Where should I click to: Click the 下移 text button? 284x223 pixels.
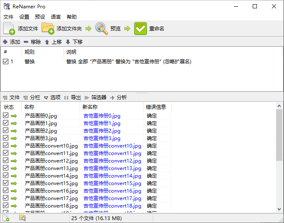pyautogui.click(x=78, y=42)
